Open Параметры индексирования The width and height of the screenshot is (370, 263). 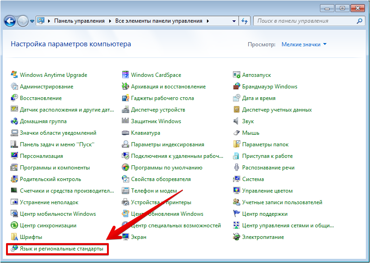click(163, 144)
